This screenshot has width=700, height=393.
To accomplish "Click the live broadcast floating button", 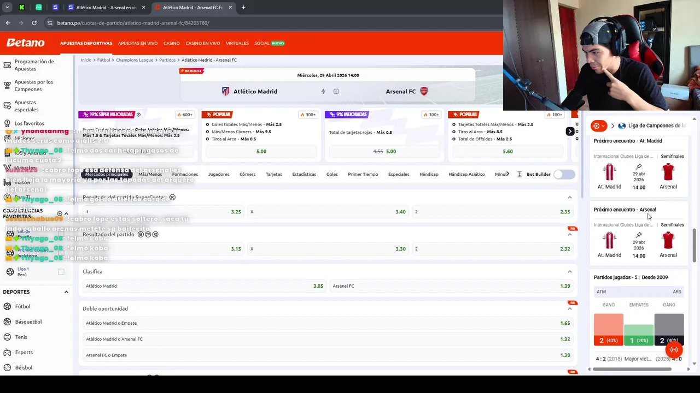I will pyautogui.click(x=674, y=350).
